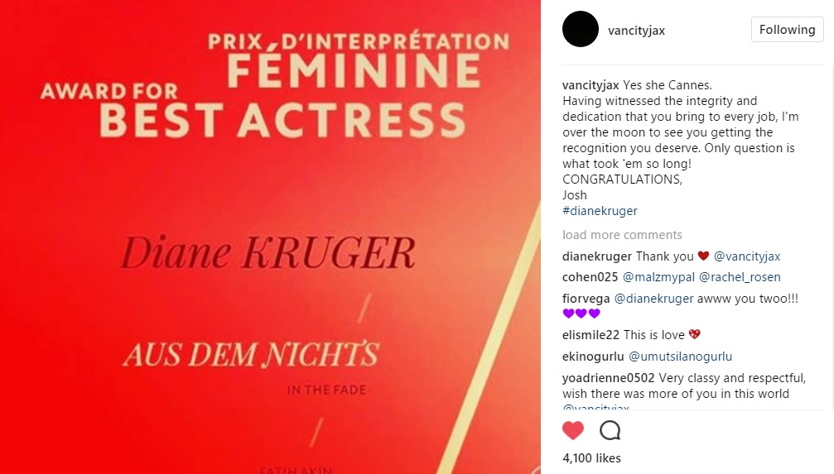Open the elismile22 commenter profile
The image size is (834, 474).
click(591, 335)
